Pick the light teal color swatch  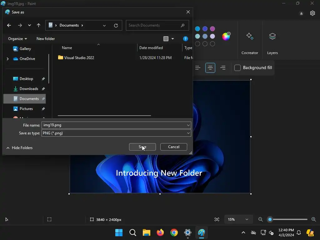coord(197,36)
